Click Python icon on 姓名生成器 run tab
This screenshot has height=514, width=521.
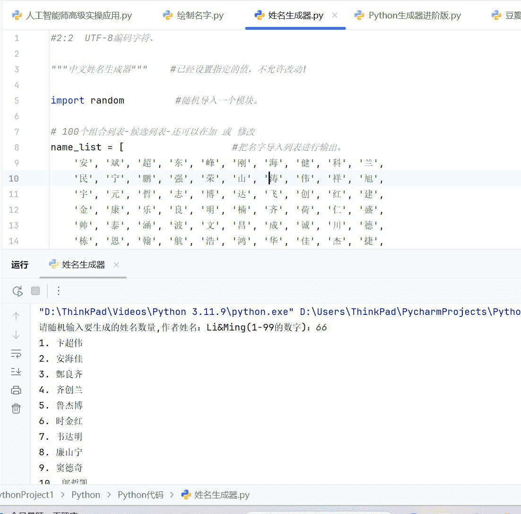click(x=54, y=264)
